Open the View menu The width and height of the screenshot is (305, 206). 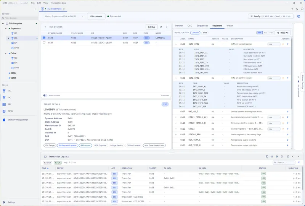45,3
